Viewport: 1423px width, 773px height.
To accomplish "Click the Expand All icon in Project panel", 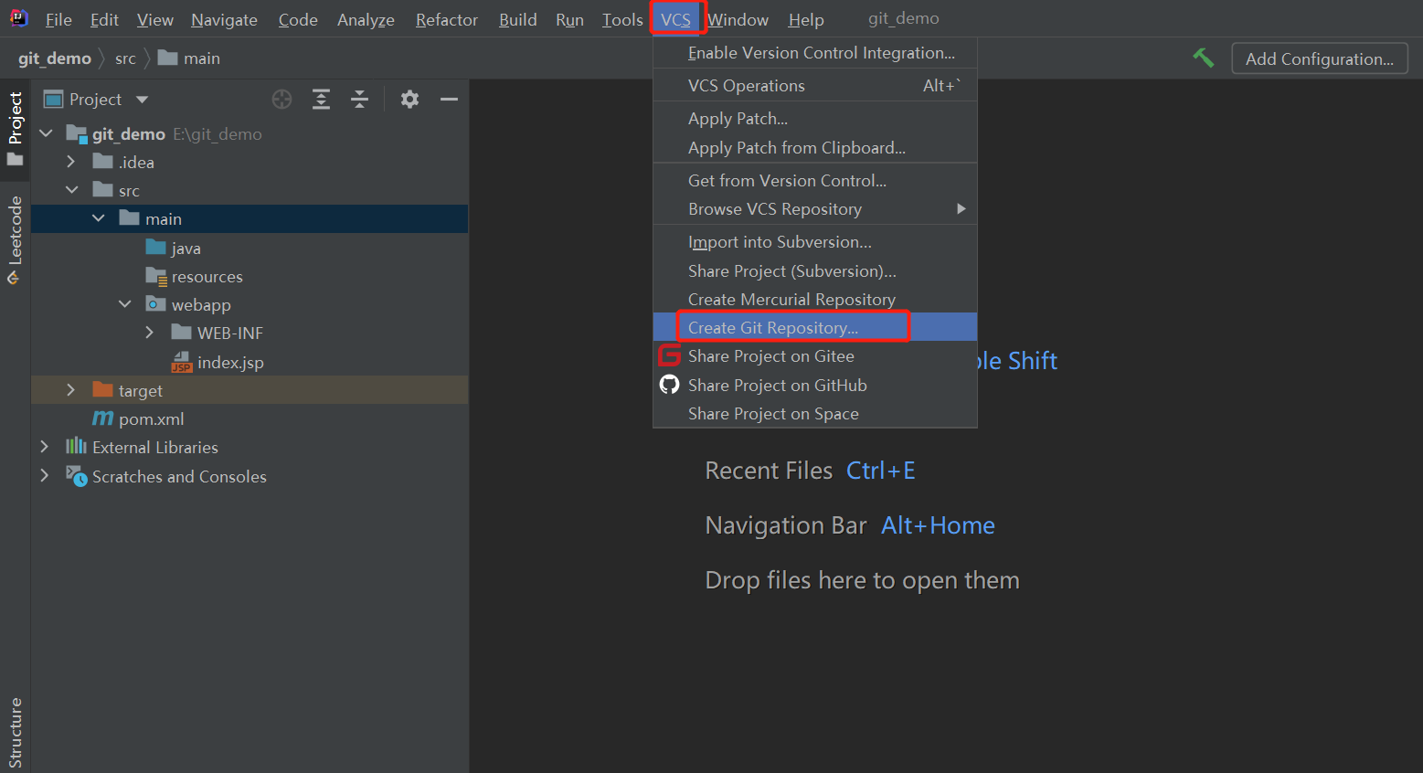I will pos(322,100).
